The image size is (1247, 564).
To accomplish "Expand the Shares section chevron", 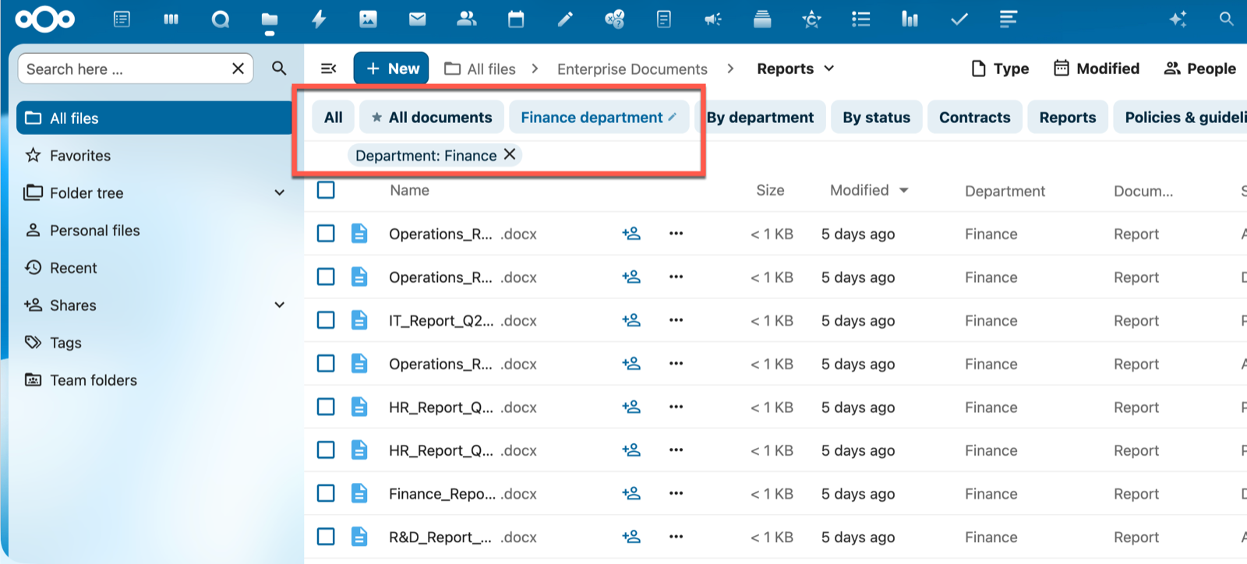I will (x=280, y=305).
